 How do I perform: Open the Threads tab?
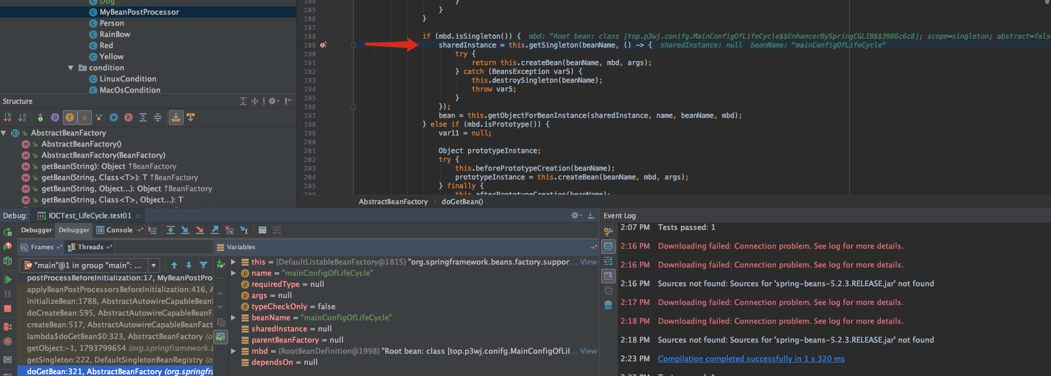(90, 247)
